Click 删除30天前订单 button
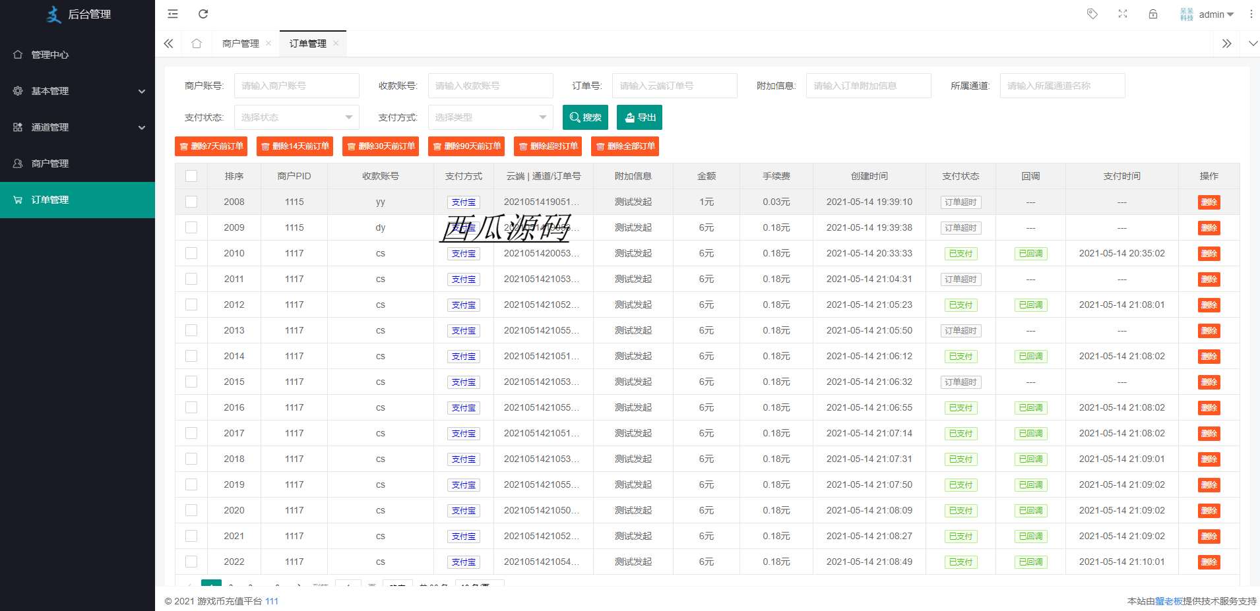Viewport: 1260px width, 611px height. (x=381, y=146)
